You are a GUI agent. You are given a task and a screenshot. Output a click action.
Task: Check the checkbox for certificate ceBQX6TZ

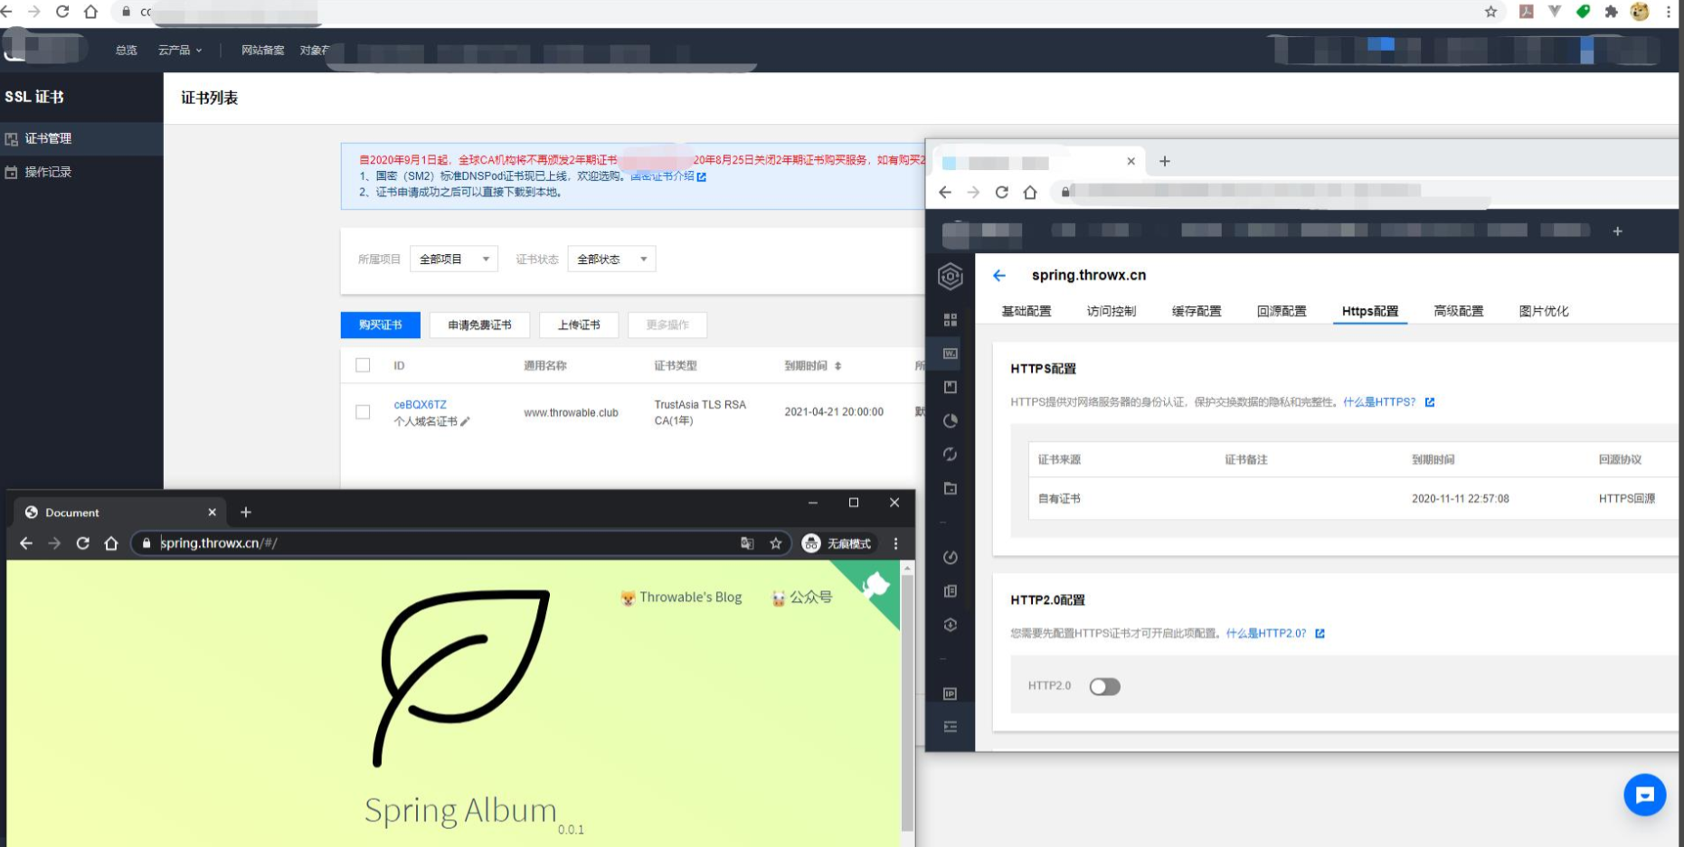[364, 411]
